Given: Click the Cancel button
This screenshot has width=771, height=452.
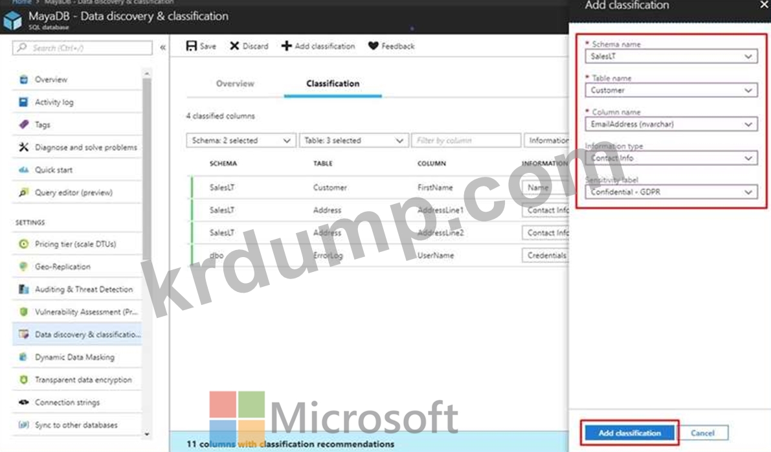Looking at the screenshot, I should coord(702,433).
